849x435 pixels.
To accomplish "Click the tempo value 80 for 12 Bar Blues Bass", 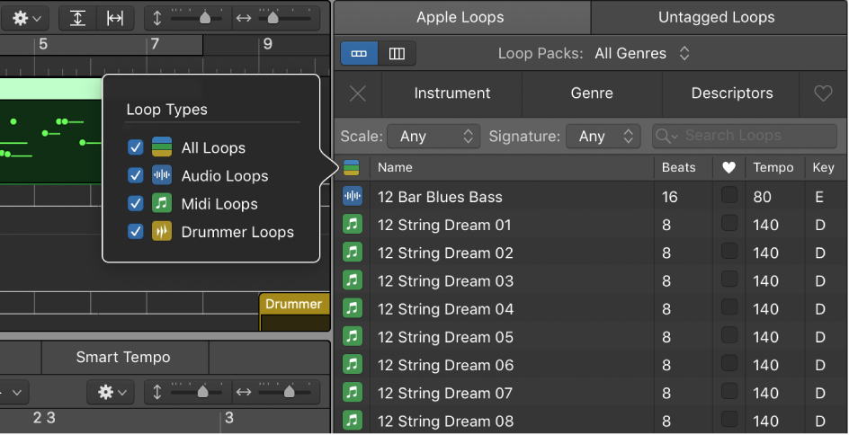I will coord(762,197).
